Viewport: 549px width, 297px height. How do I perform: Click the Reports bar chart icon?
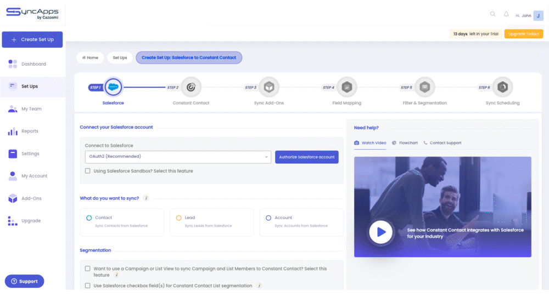pos(13,131)
